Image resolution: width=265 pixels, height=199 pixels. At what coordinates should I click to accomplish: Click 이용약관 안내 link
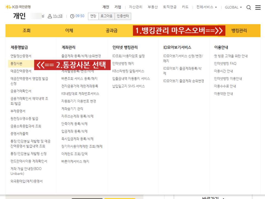point(223,94)
